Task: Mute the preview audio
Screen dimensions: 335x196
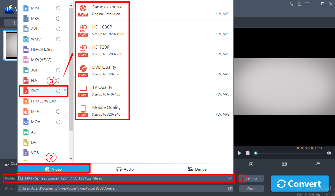Action: (x=329, y=153)
